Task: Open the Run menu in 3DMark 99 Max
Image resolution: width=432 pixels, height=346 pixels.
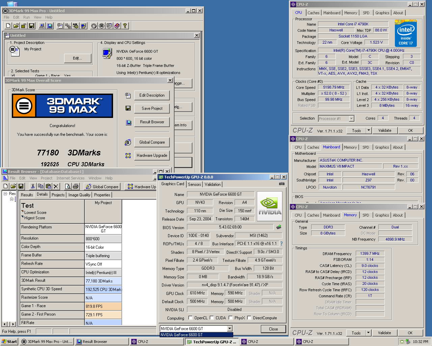Action: coord(26,17)
